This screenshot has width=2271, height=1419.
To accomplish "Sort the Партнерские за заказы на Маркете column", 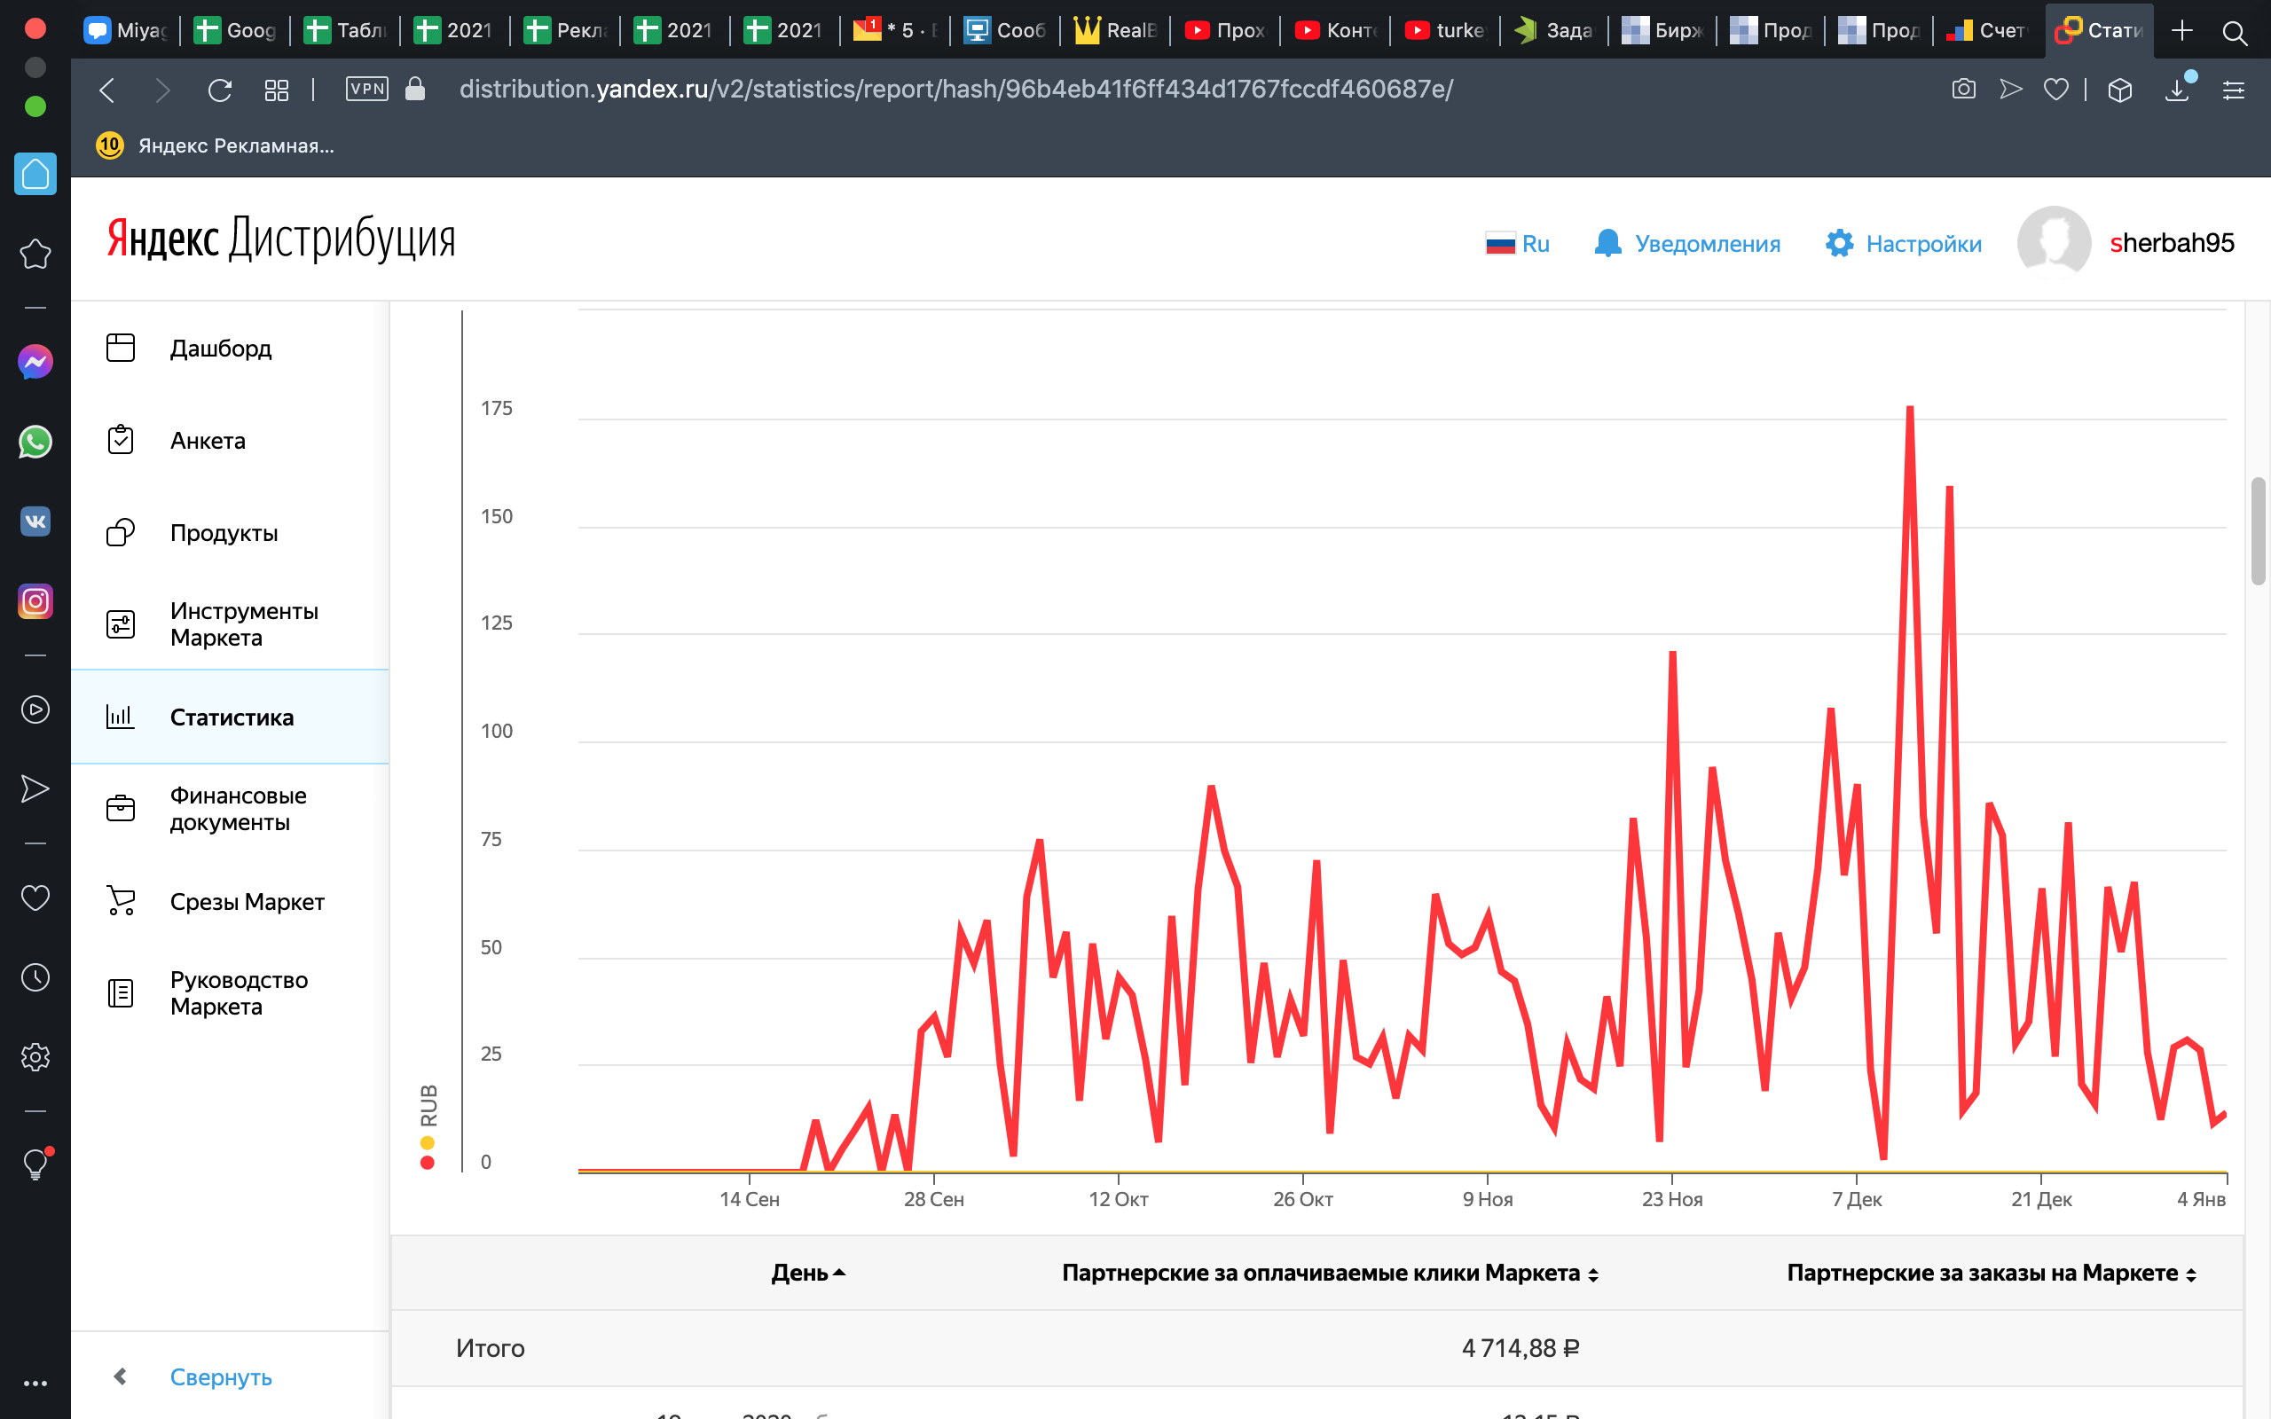I will (x=2190, y=1274).
